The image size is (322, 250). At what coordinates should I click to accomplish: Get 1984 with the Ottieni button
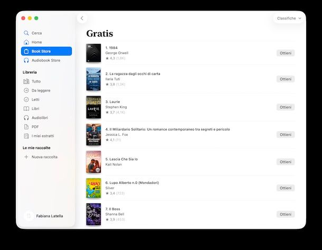pos(286,53)
